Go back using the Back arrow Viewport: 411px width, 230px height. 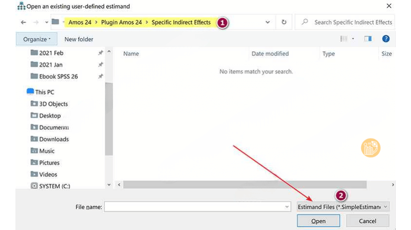[23, 22]
